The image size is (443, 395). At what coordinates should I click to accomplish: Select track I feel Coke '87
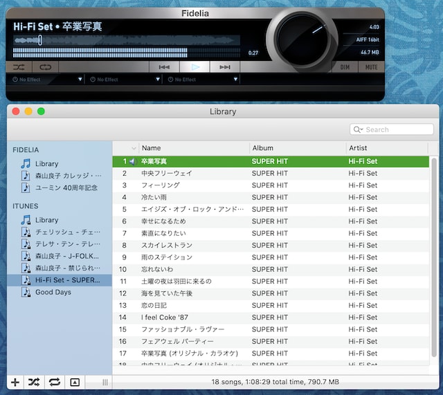(271, 318)
